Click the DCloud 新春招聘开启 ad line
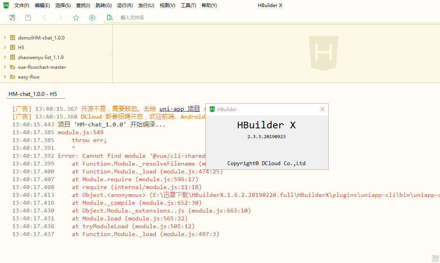 [143, 117]
